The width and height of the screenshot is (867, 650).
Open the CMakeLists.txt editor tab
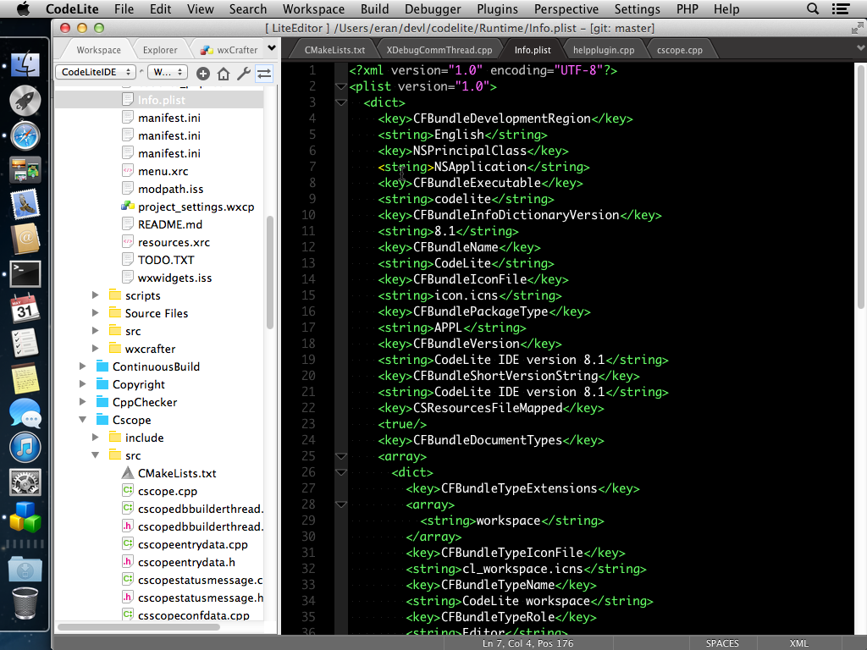point(334,50)
